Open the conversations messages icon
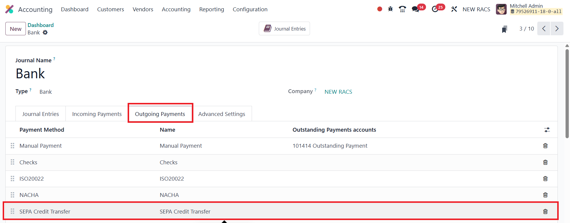570x223 pixels. click(x=416, y=9)
